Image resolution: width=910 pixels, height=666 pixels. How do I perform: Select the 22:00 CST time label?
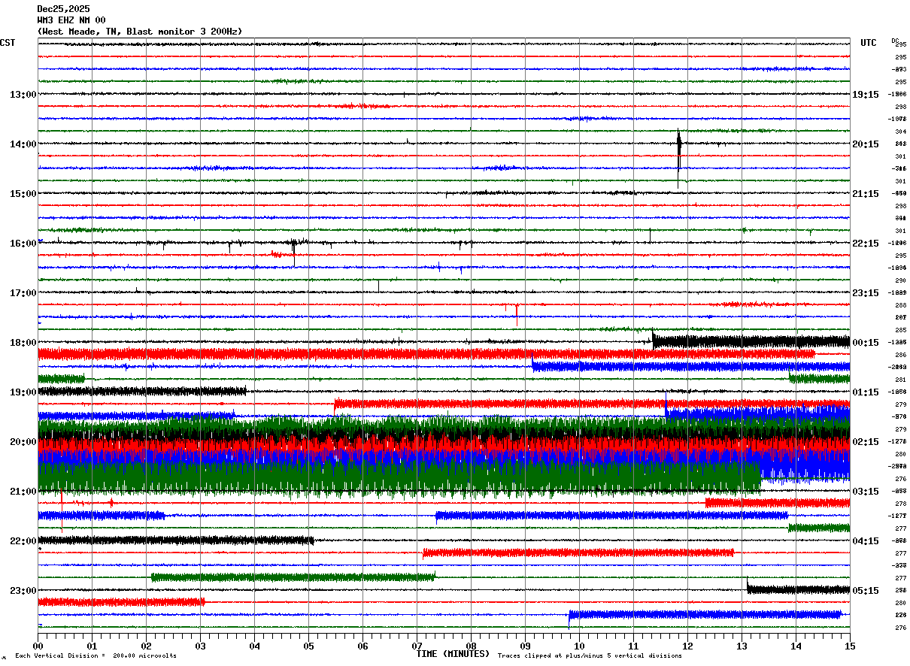pyautogui.click(x=23, y=540)
